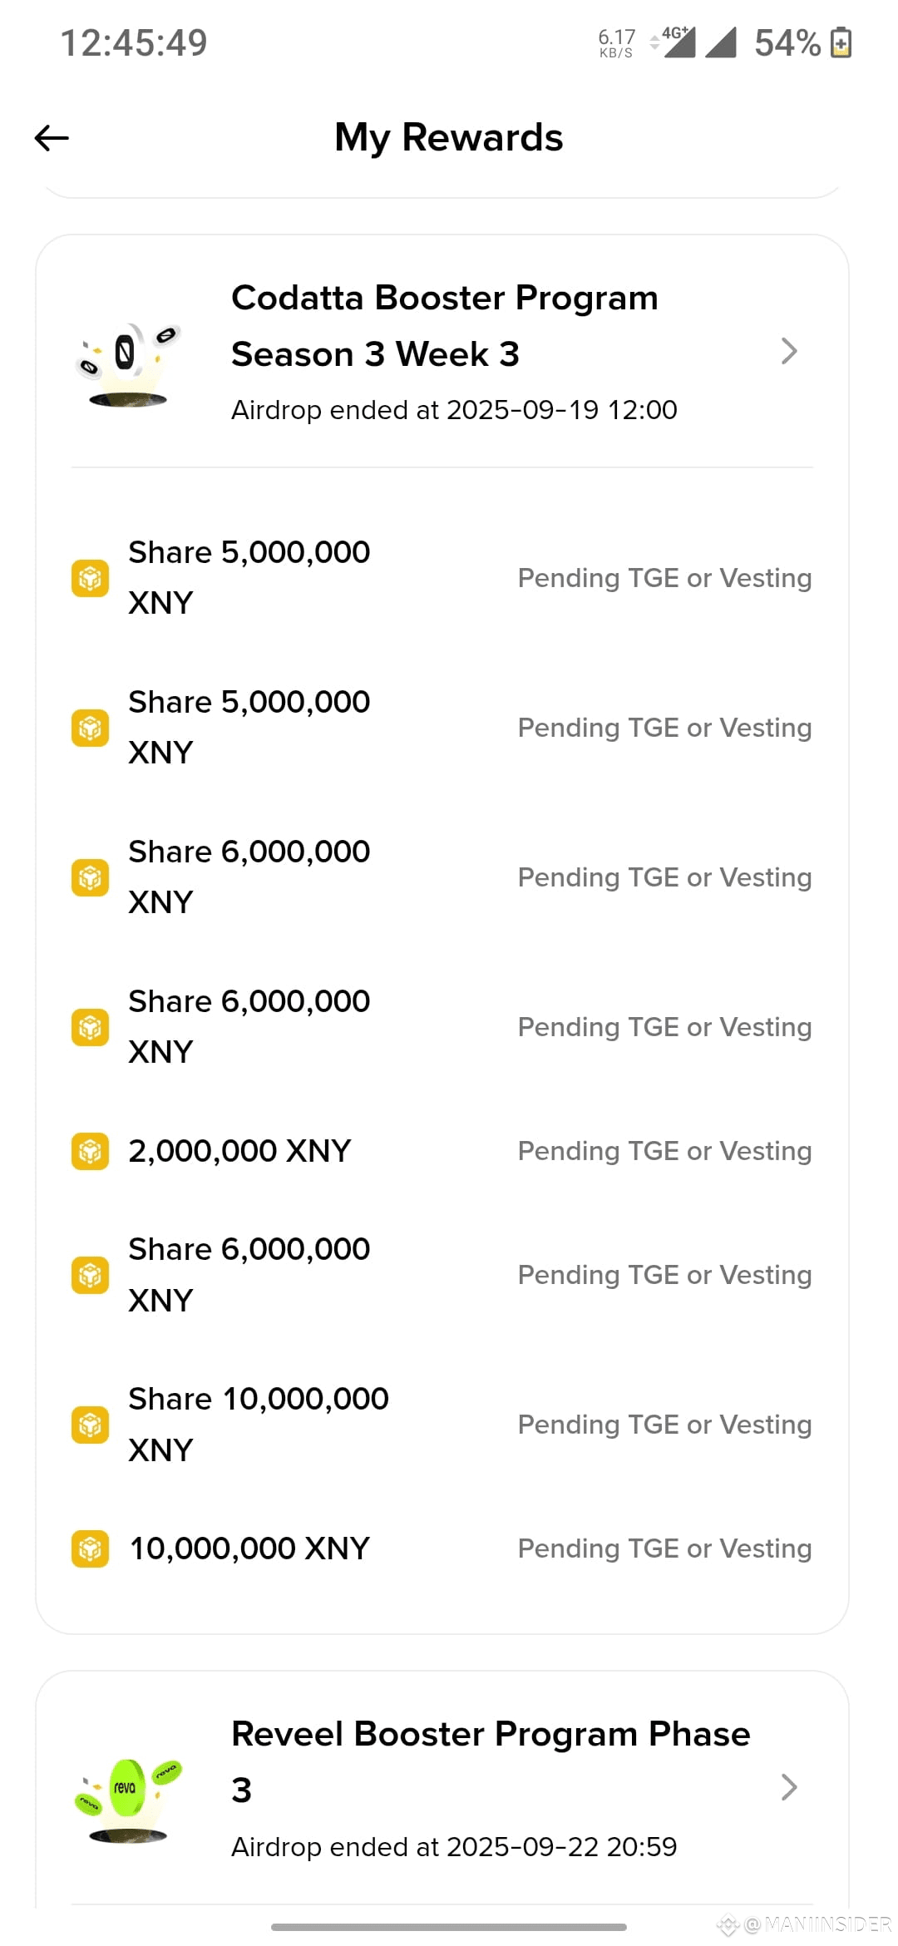
Task: Tap the BNB icon beside 10,000,000 XNY
Action: tap(90, 1548)
